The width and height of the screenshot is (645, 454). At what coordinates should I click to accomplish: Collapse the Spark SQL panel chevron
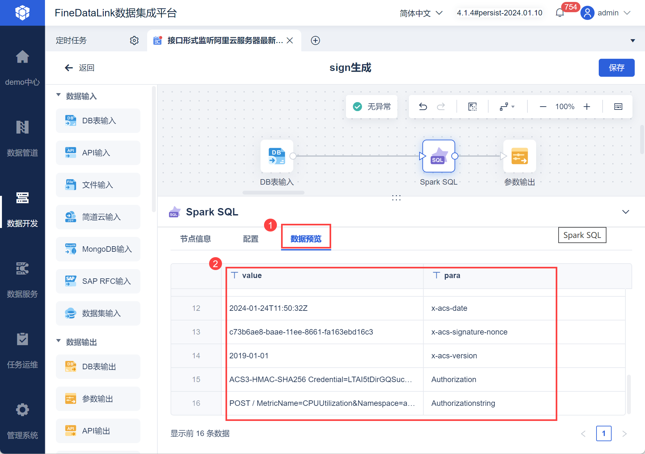[x=625, y=212]
